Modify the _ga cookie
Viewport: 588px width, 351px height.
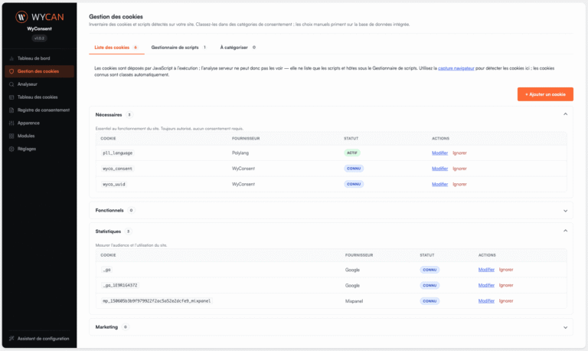[x=486, y=270]
